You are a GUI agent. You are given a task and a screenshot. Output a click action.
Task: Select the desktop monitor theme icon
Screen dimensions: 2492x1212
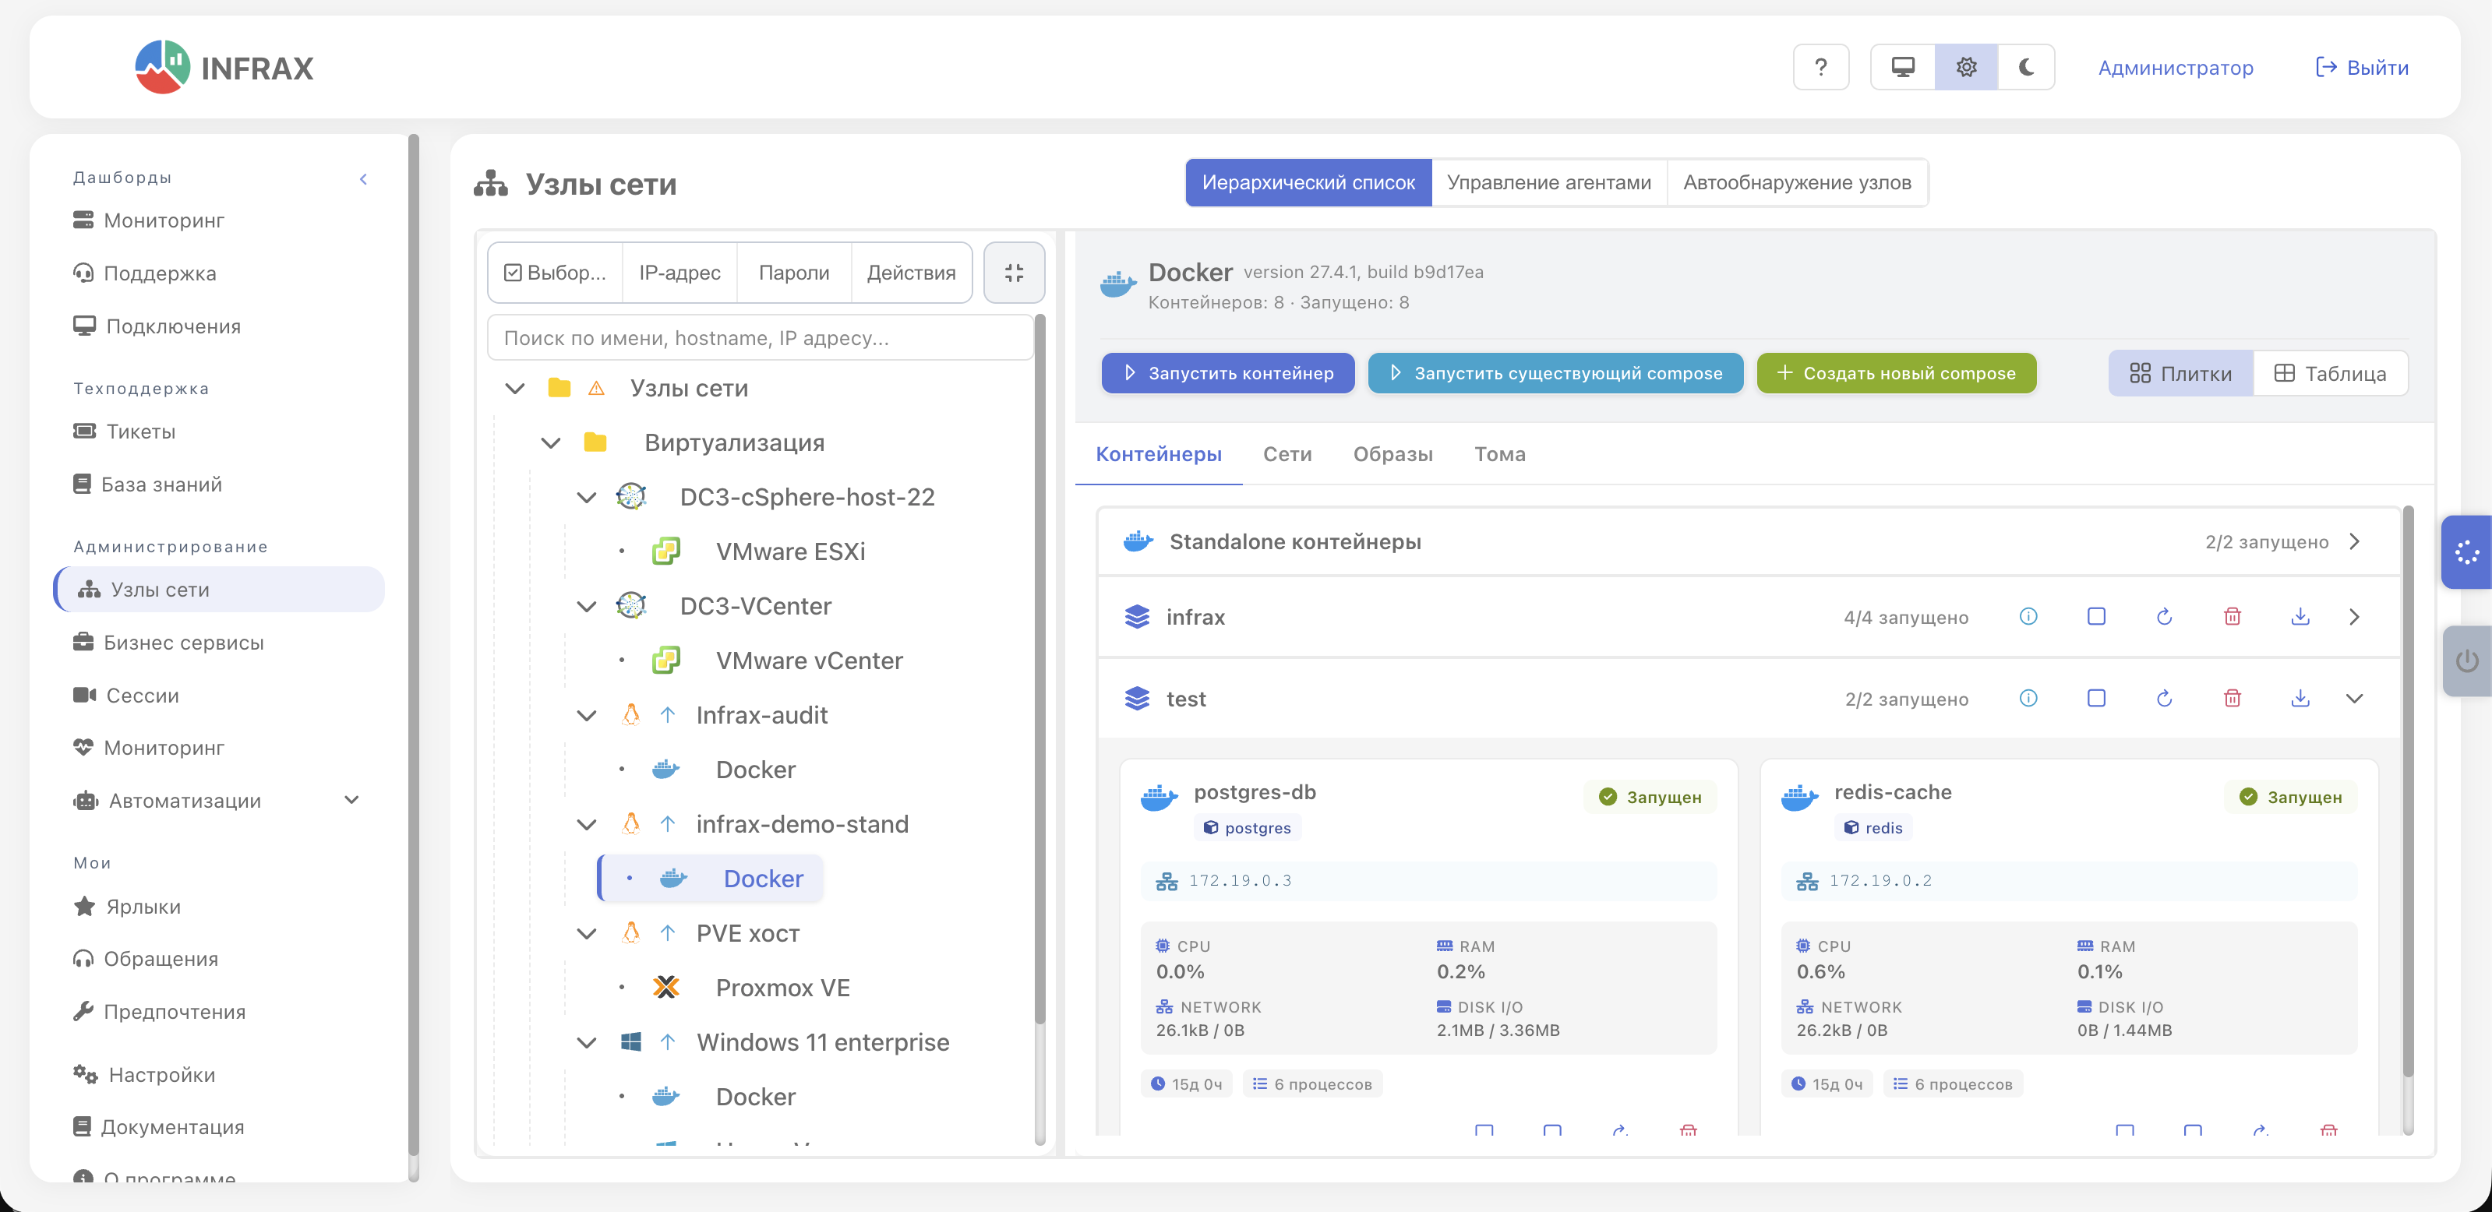click(1902, 68)
